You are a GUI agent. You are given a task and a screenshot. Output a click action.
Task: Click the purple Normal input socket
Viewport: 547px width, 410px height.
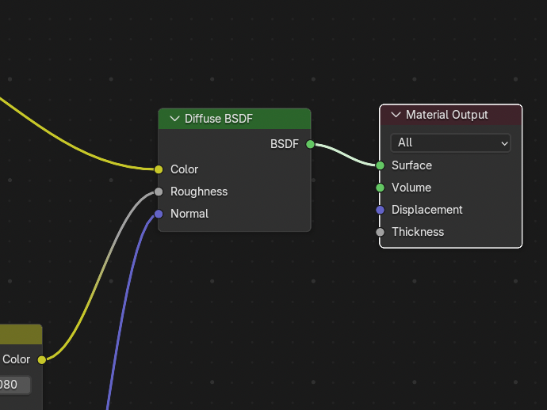[159, 214]
